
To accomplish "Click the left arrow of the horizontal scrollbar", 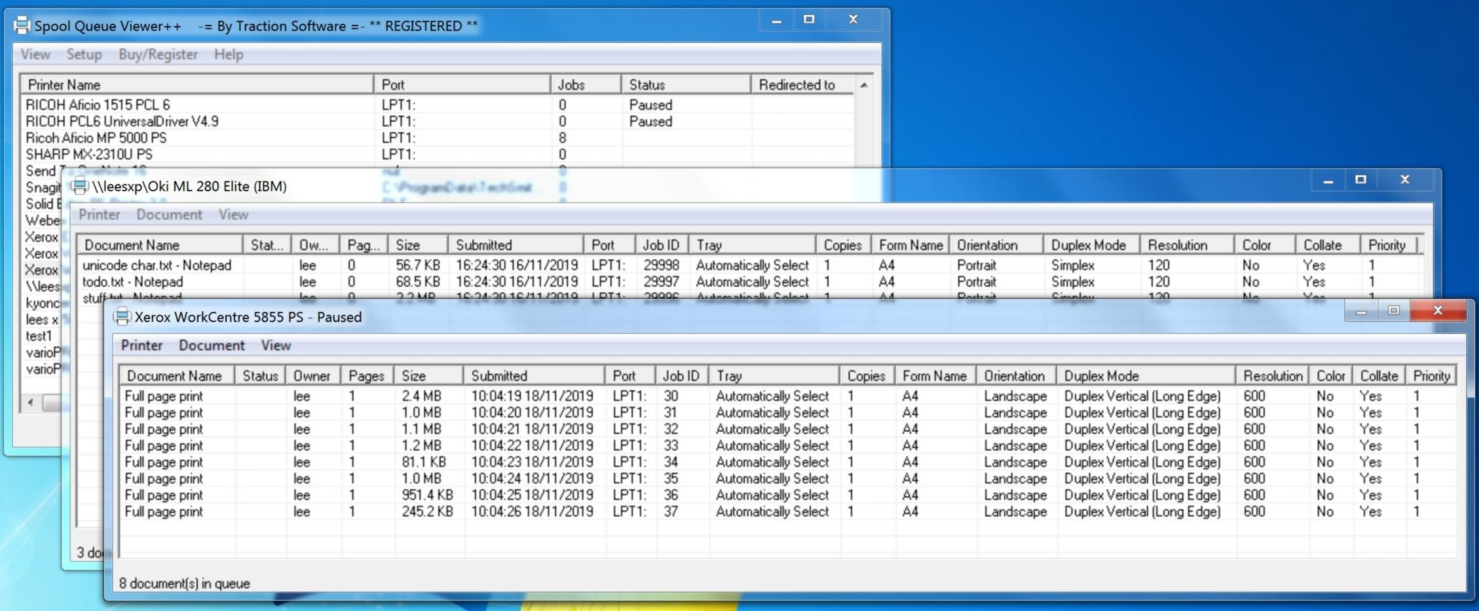I will tap(29, 403).
